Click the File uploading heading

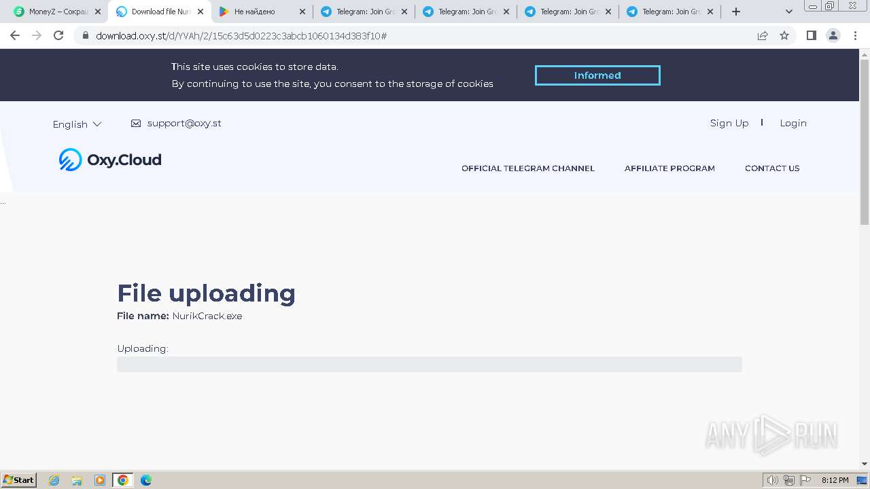[x=207, y=293]
